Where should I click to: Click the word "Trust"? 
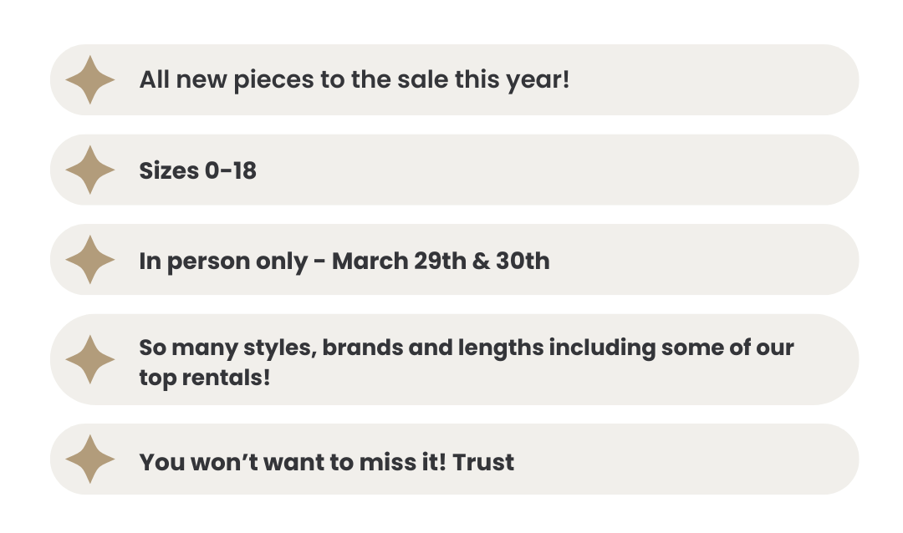click(x=483, y=462)
